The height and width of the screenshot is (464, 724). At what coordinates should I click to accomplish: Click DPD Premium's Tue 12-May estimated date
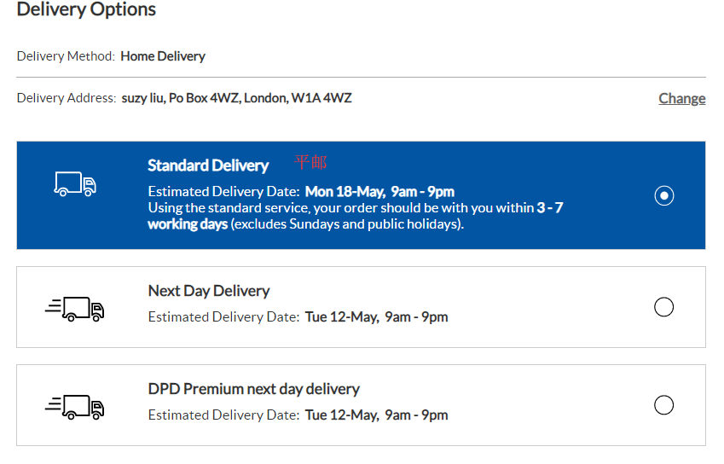coord(376,415)
